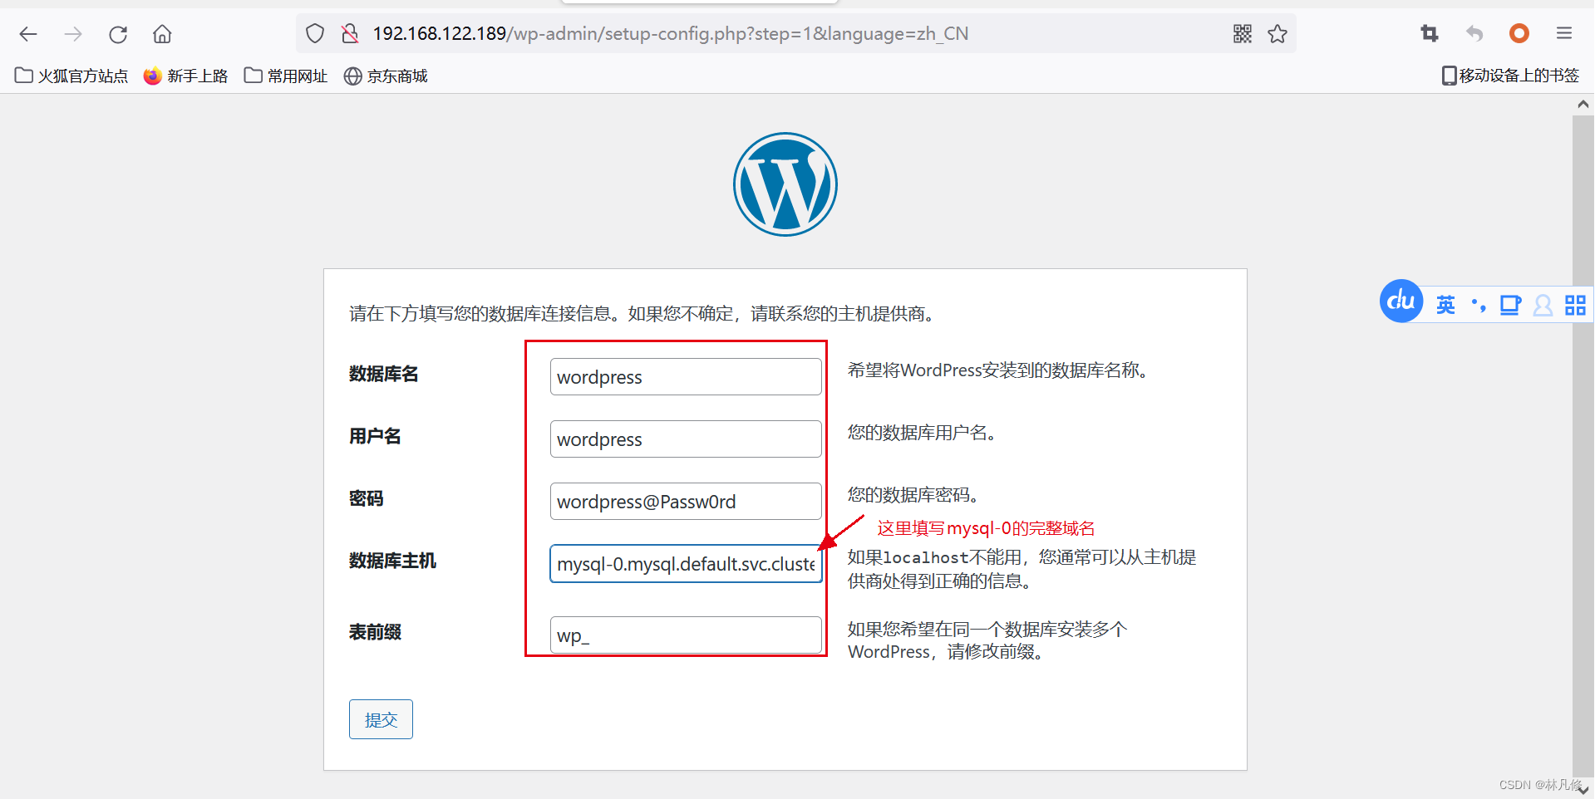Click the 数据库主机 input field

[686, 564]
